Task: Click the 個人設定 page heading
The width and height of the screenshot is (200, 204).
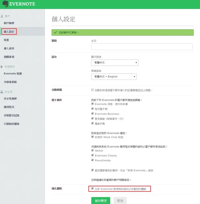Action: (x=63, y=19)
